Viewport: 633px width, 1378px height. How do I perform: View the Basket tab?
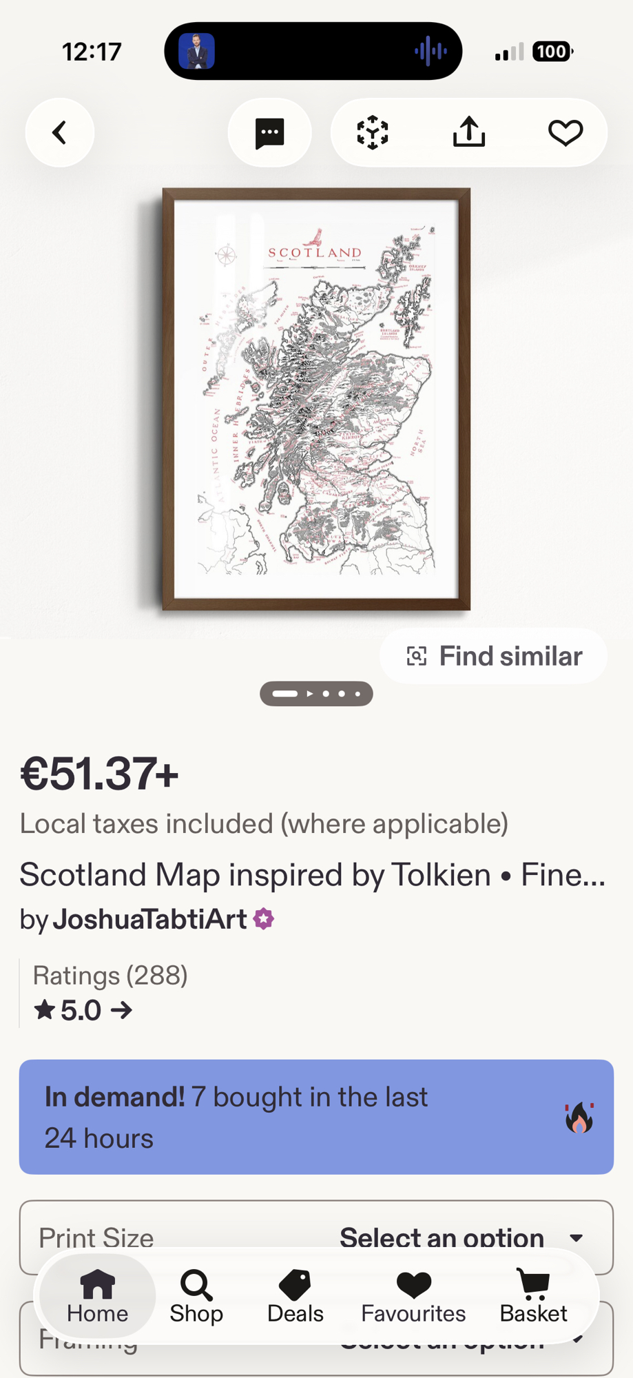pos(533,1297)
